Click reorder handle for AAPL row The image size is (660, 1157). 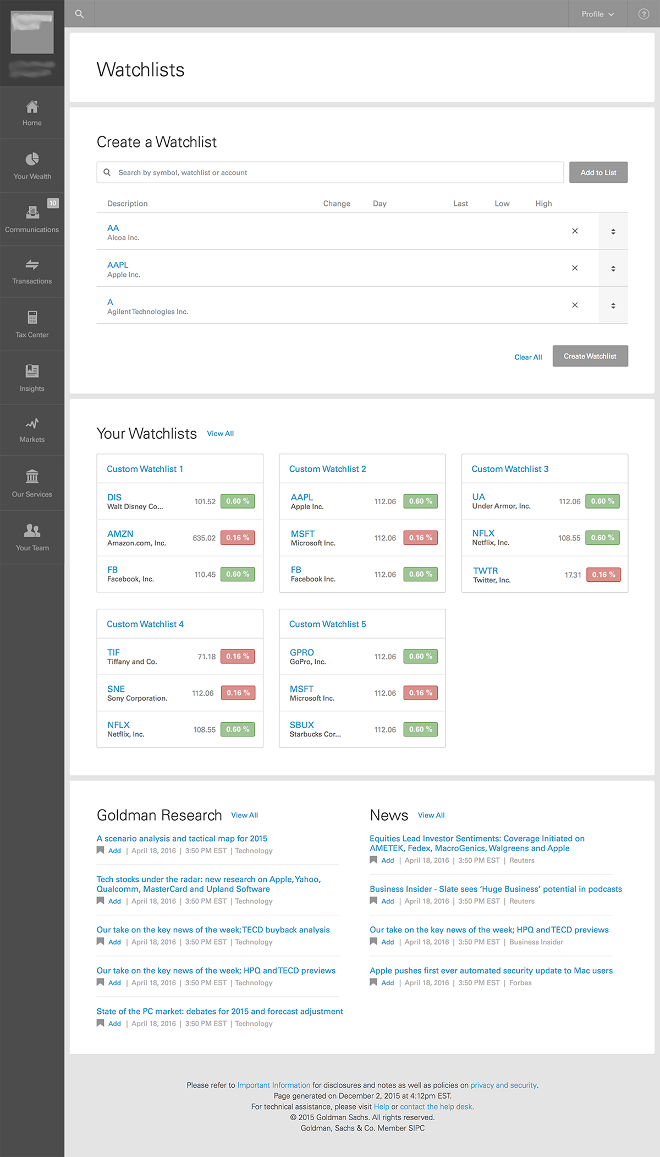click(x=613, y=268)
